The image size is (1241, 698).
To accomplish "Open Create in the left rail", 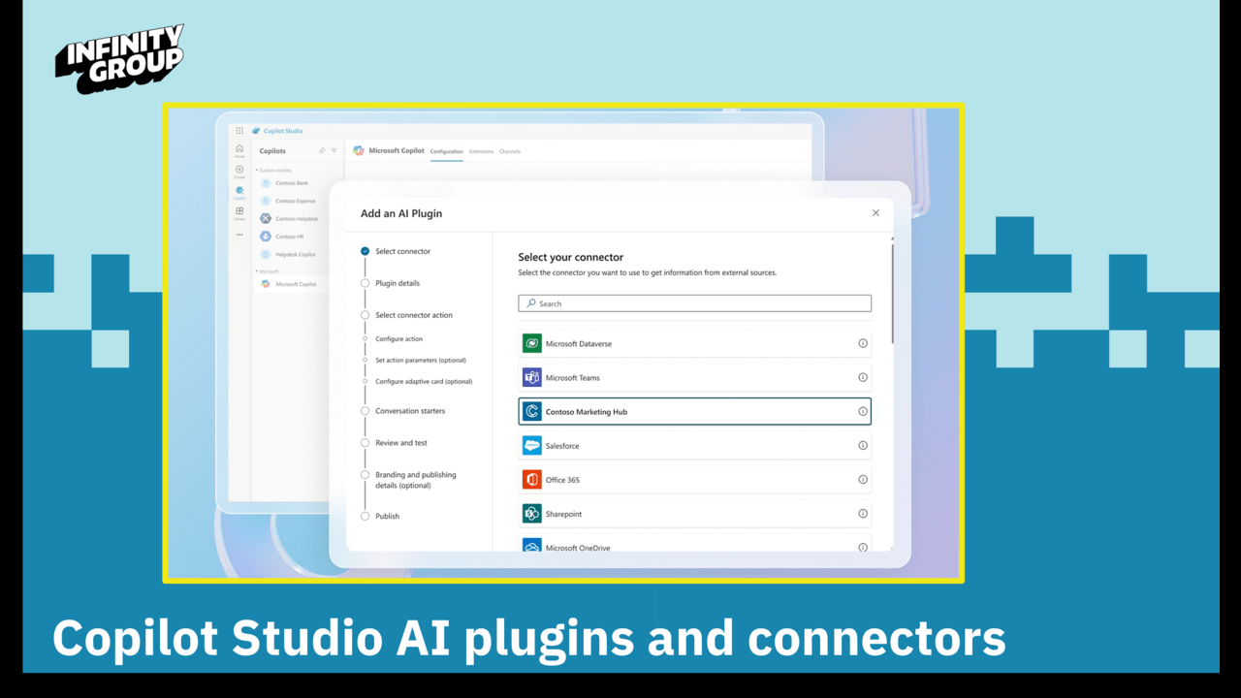I will 239,172.
